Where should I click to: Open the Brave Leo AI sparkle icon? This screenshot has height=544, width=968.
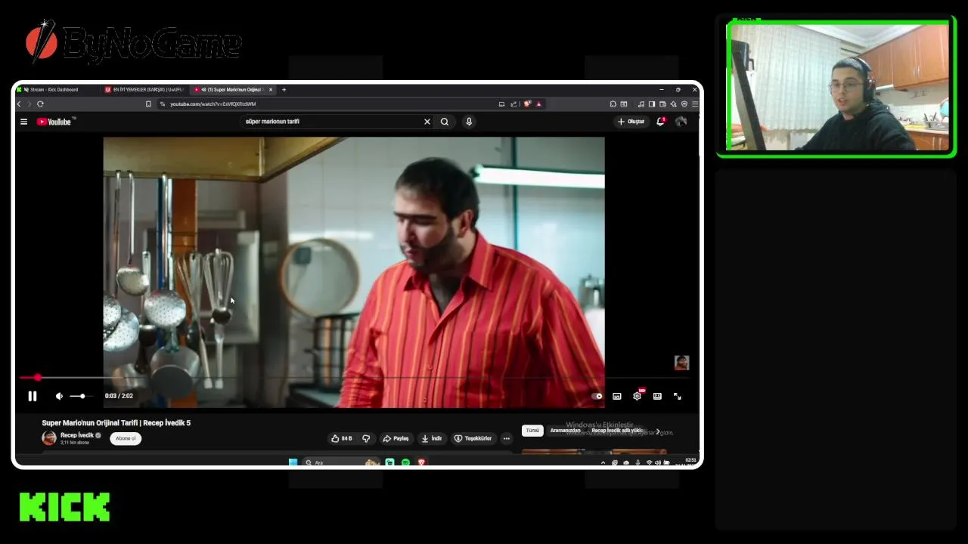[x=673, y=104]
